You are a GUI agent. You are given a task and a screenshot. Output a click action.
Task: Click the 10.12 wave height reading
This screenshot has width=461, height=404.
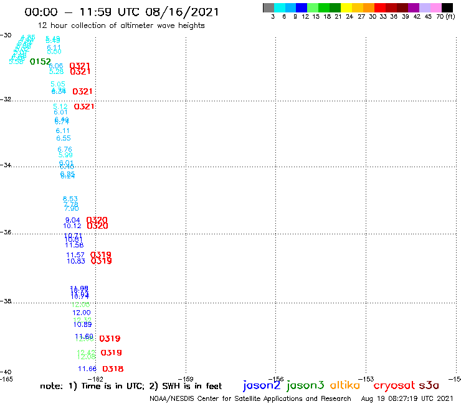click(72, 226)
